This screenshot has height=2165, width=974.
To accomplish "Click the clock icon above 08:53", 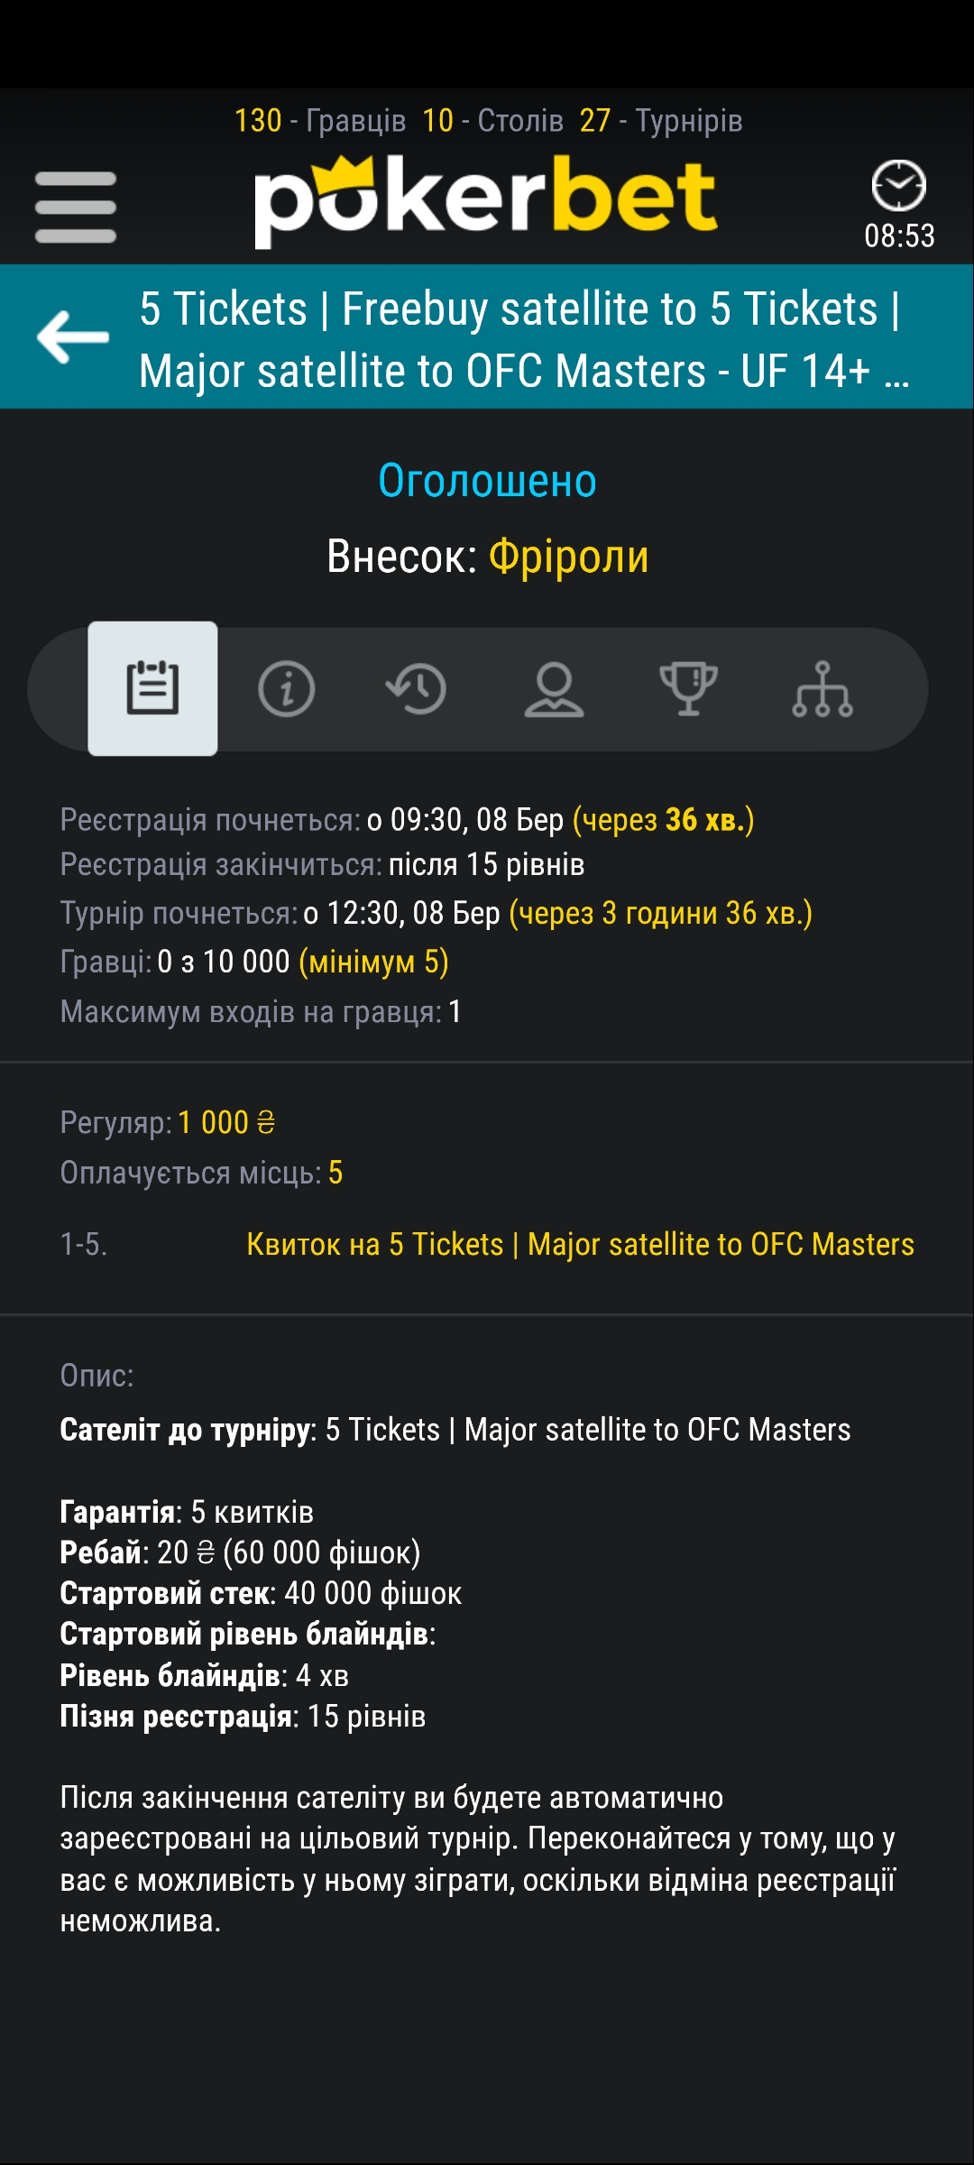I will click(x=898, y=186).
